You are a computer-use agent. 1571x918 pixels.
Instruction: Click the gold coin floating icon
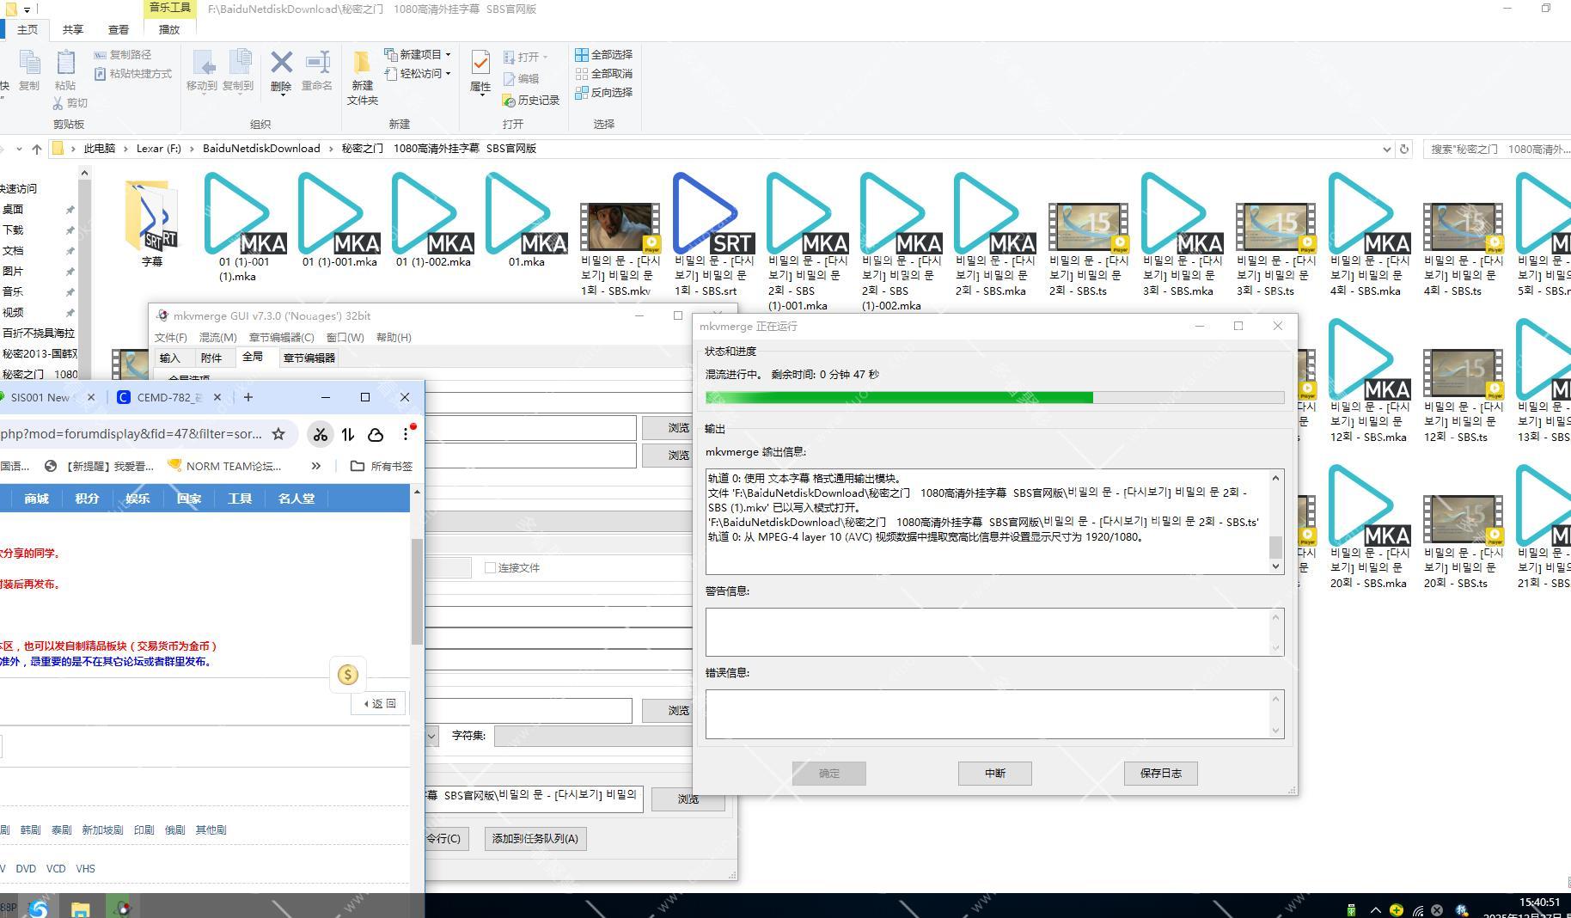click(x=348, y=675)
